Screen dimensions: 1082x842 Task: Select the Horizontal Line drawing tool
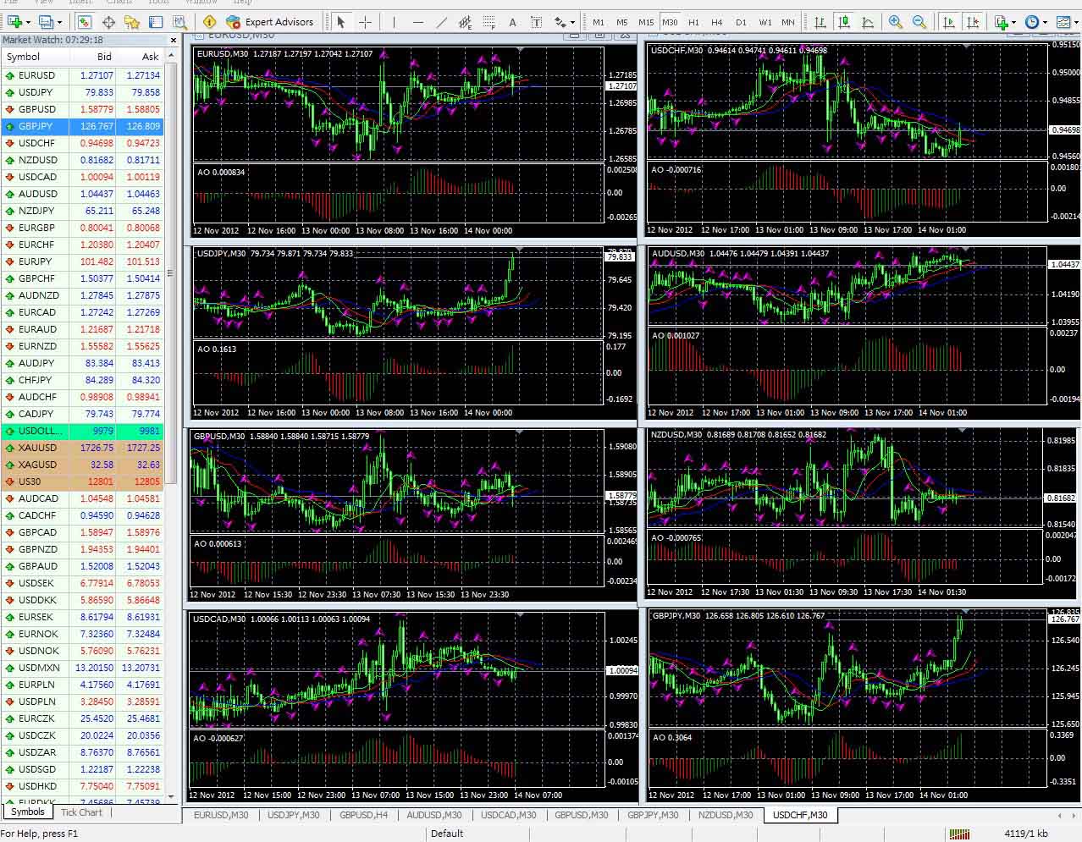[418, 22]
